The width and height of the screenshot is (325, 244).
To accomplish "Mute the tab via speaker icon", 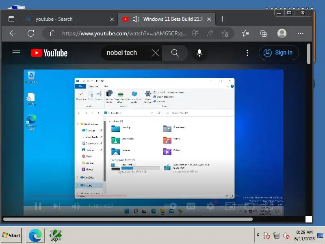I will (x=136, y=19).
